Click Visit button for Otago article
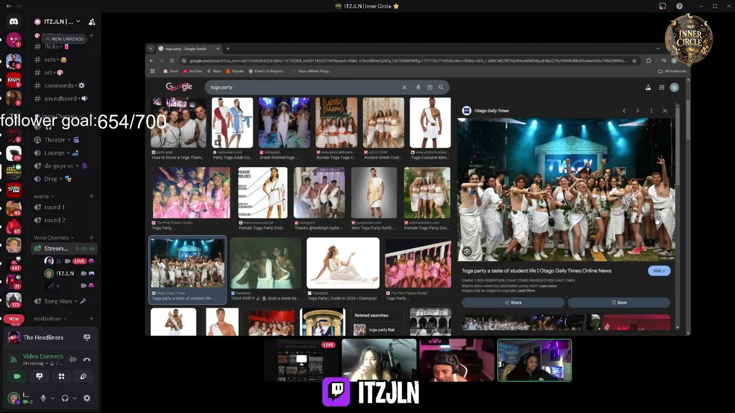Screen dimensions: 735x413 [x=659, y=271]
